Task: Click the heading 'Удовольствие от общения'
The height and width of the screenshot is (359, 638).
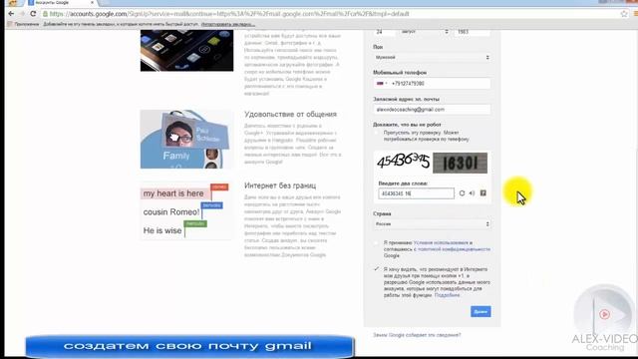Action: (x=290, y=115)
